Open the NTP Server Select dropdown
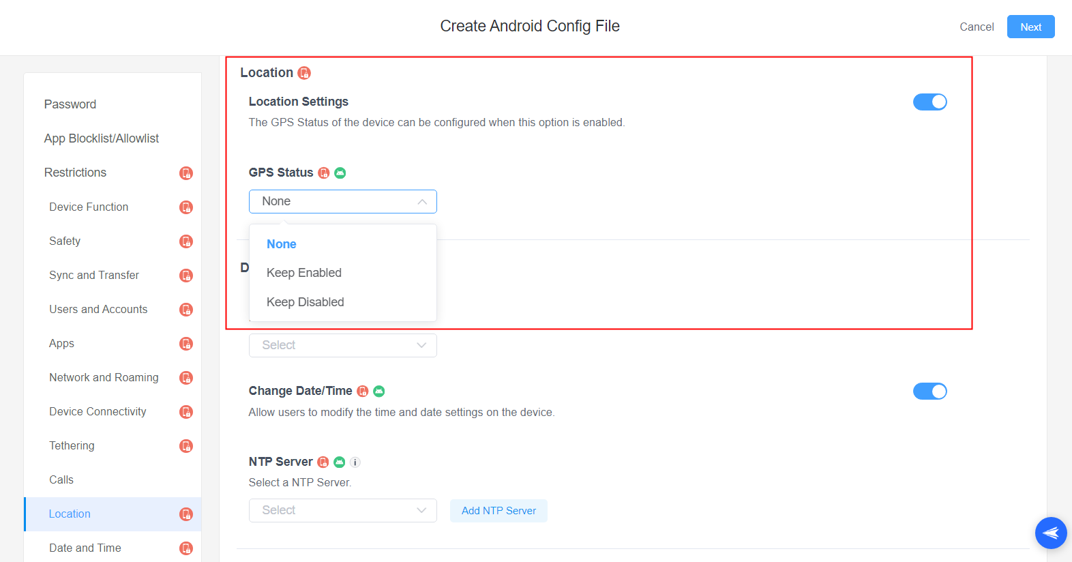The image size is (1072, 562). [342, 510]
